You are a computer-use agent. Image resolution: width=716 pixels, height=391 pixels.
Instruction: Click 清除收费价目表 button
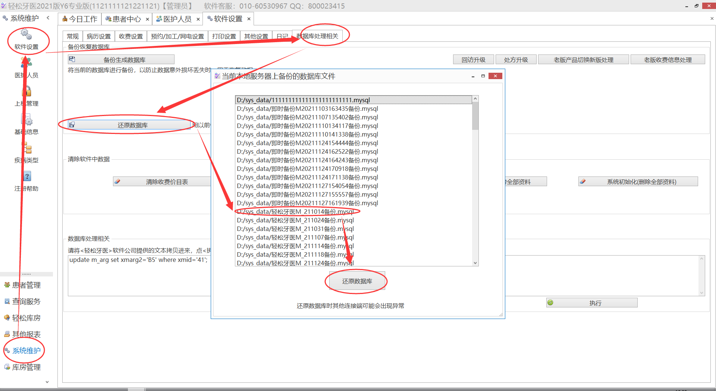pos(162,182)
